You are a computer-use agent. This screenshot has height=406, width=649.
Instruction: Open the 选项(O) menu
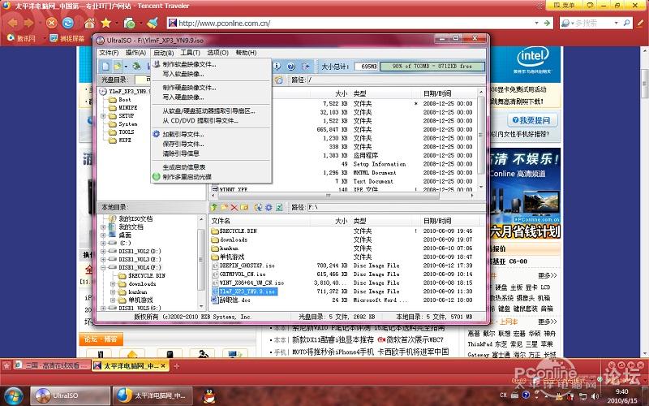[217, 53]
